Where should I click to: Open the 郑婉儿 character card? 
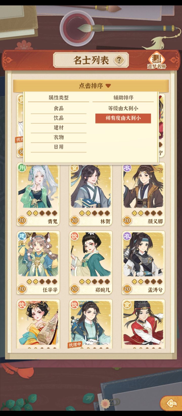pos(91,263)
